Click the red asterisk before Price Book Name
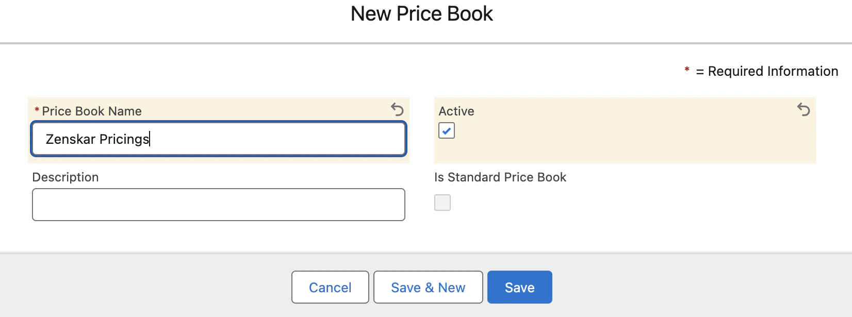 point(37,110)
